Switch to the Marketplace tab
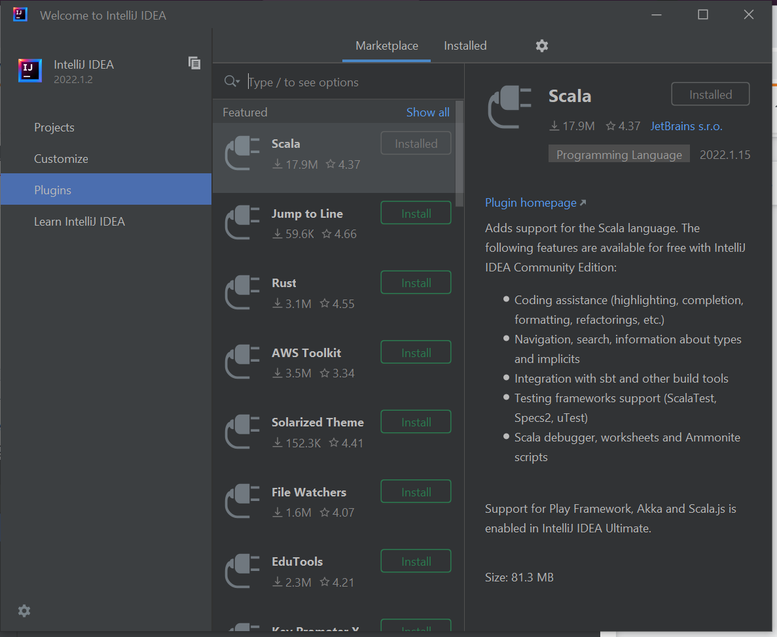 click(x=386, y=46)
